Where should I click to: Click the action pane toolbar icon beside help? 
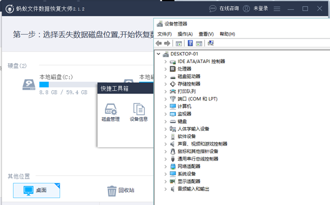199,43
